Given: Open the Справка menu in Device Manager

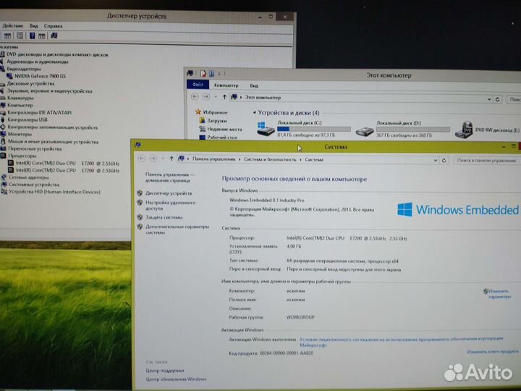Looking at the screenshot, I should [53, 26].
